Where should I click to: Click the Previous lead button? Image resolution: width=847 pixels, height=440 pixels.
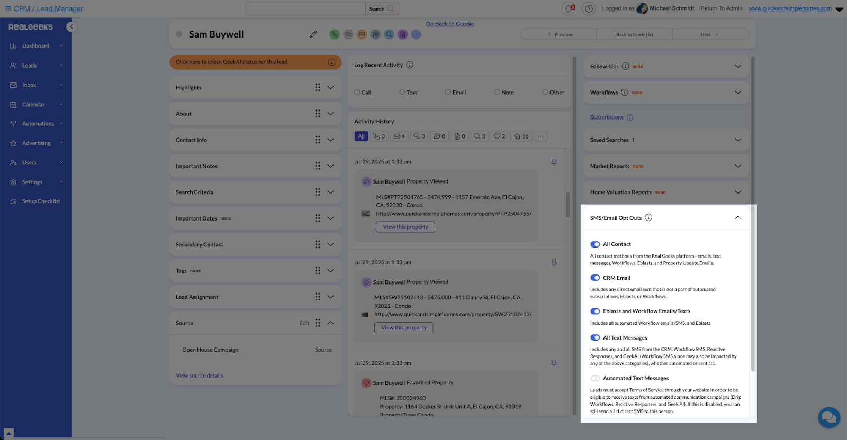(559, 34)
